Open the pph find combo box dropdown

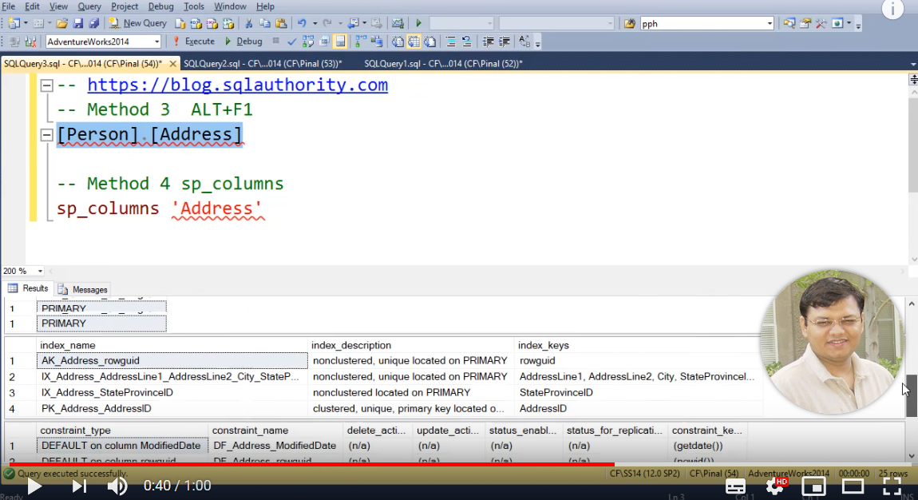[x=770, y=23]
